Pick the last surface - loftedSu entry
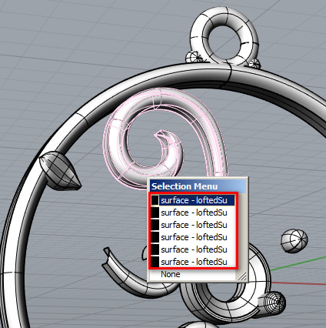The height and width of the screenshot is (328, 326). click(193, 262)
